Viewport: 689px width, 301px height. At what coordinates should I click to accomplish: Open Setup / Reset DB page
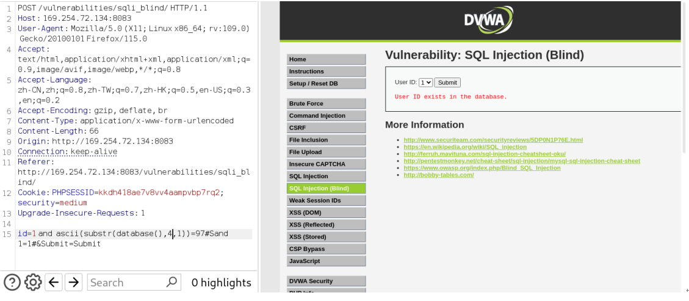(x=326, y=84)
